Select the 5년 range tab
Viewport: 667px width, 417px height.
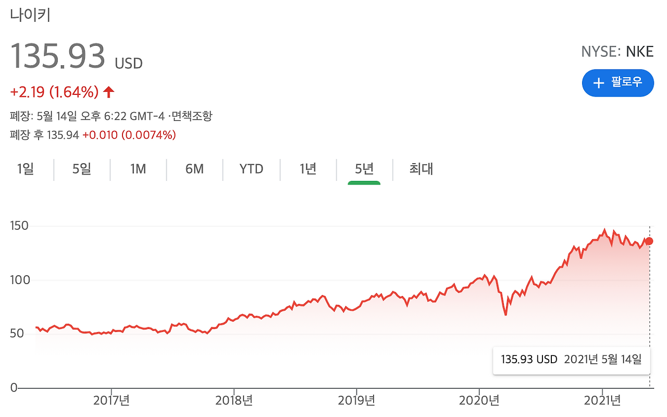pyautogui.click(x=364, y=169)
